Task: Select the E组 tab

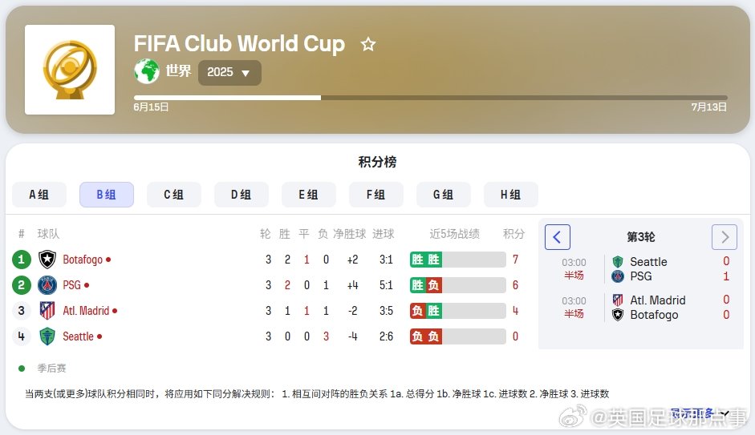Action: (x=309, y=195)
